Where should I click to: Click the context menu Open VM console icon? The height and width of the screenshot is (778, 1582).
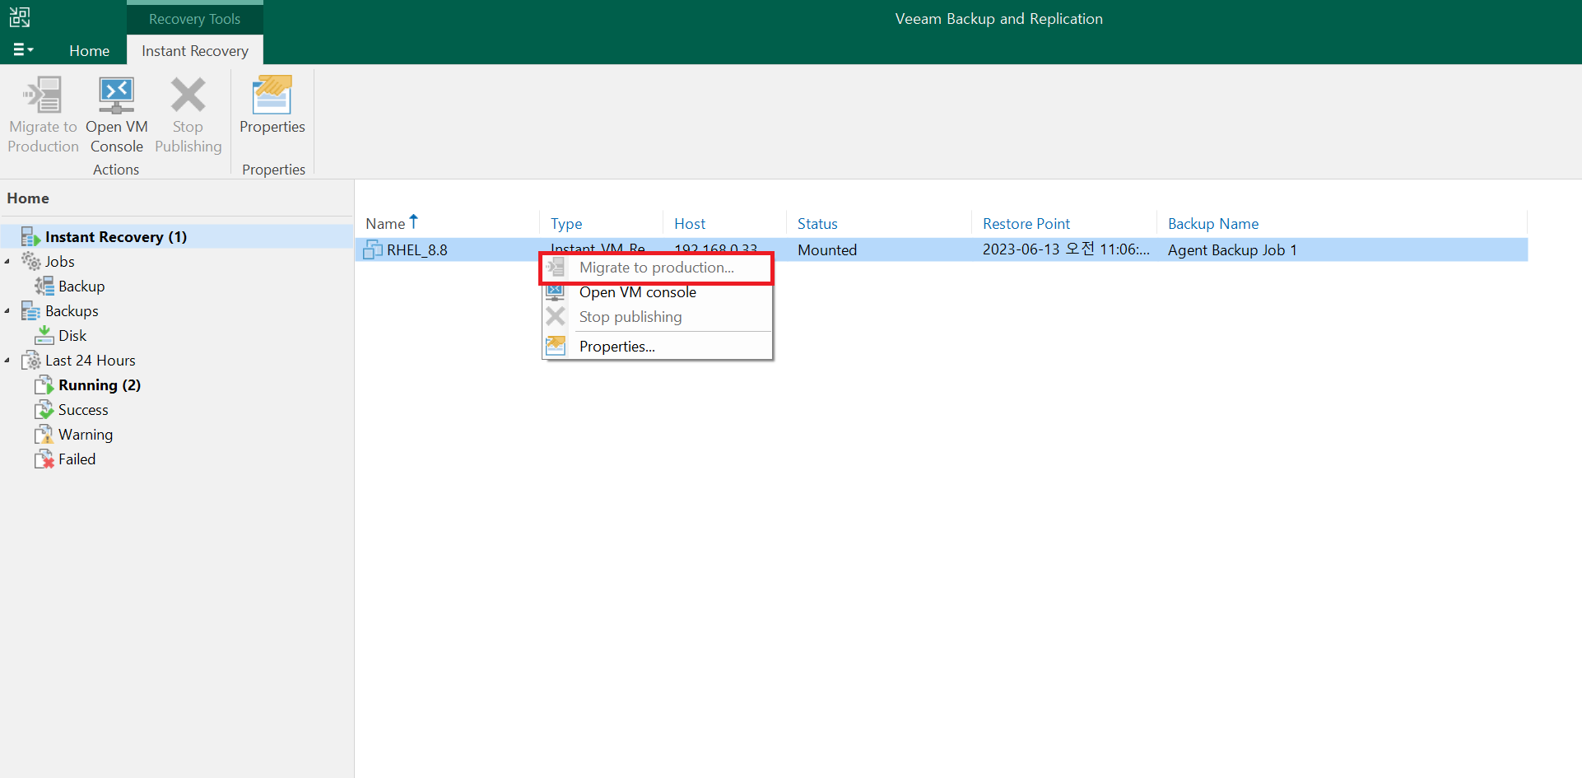click(556, 292)
